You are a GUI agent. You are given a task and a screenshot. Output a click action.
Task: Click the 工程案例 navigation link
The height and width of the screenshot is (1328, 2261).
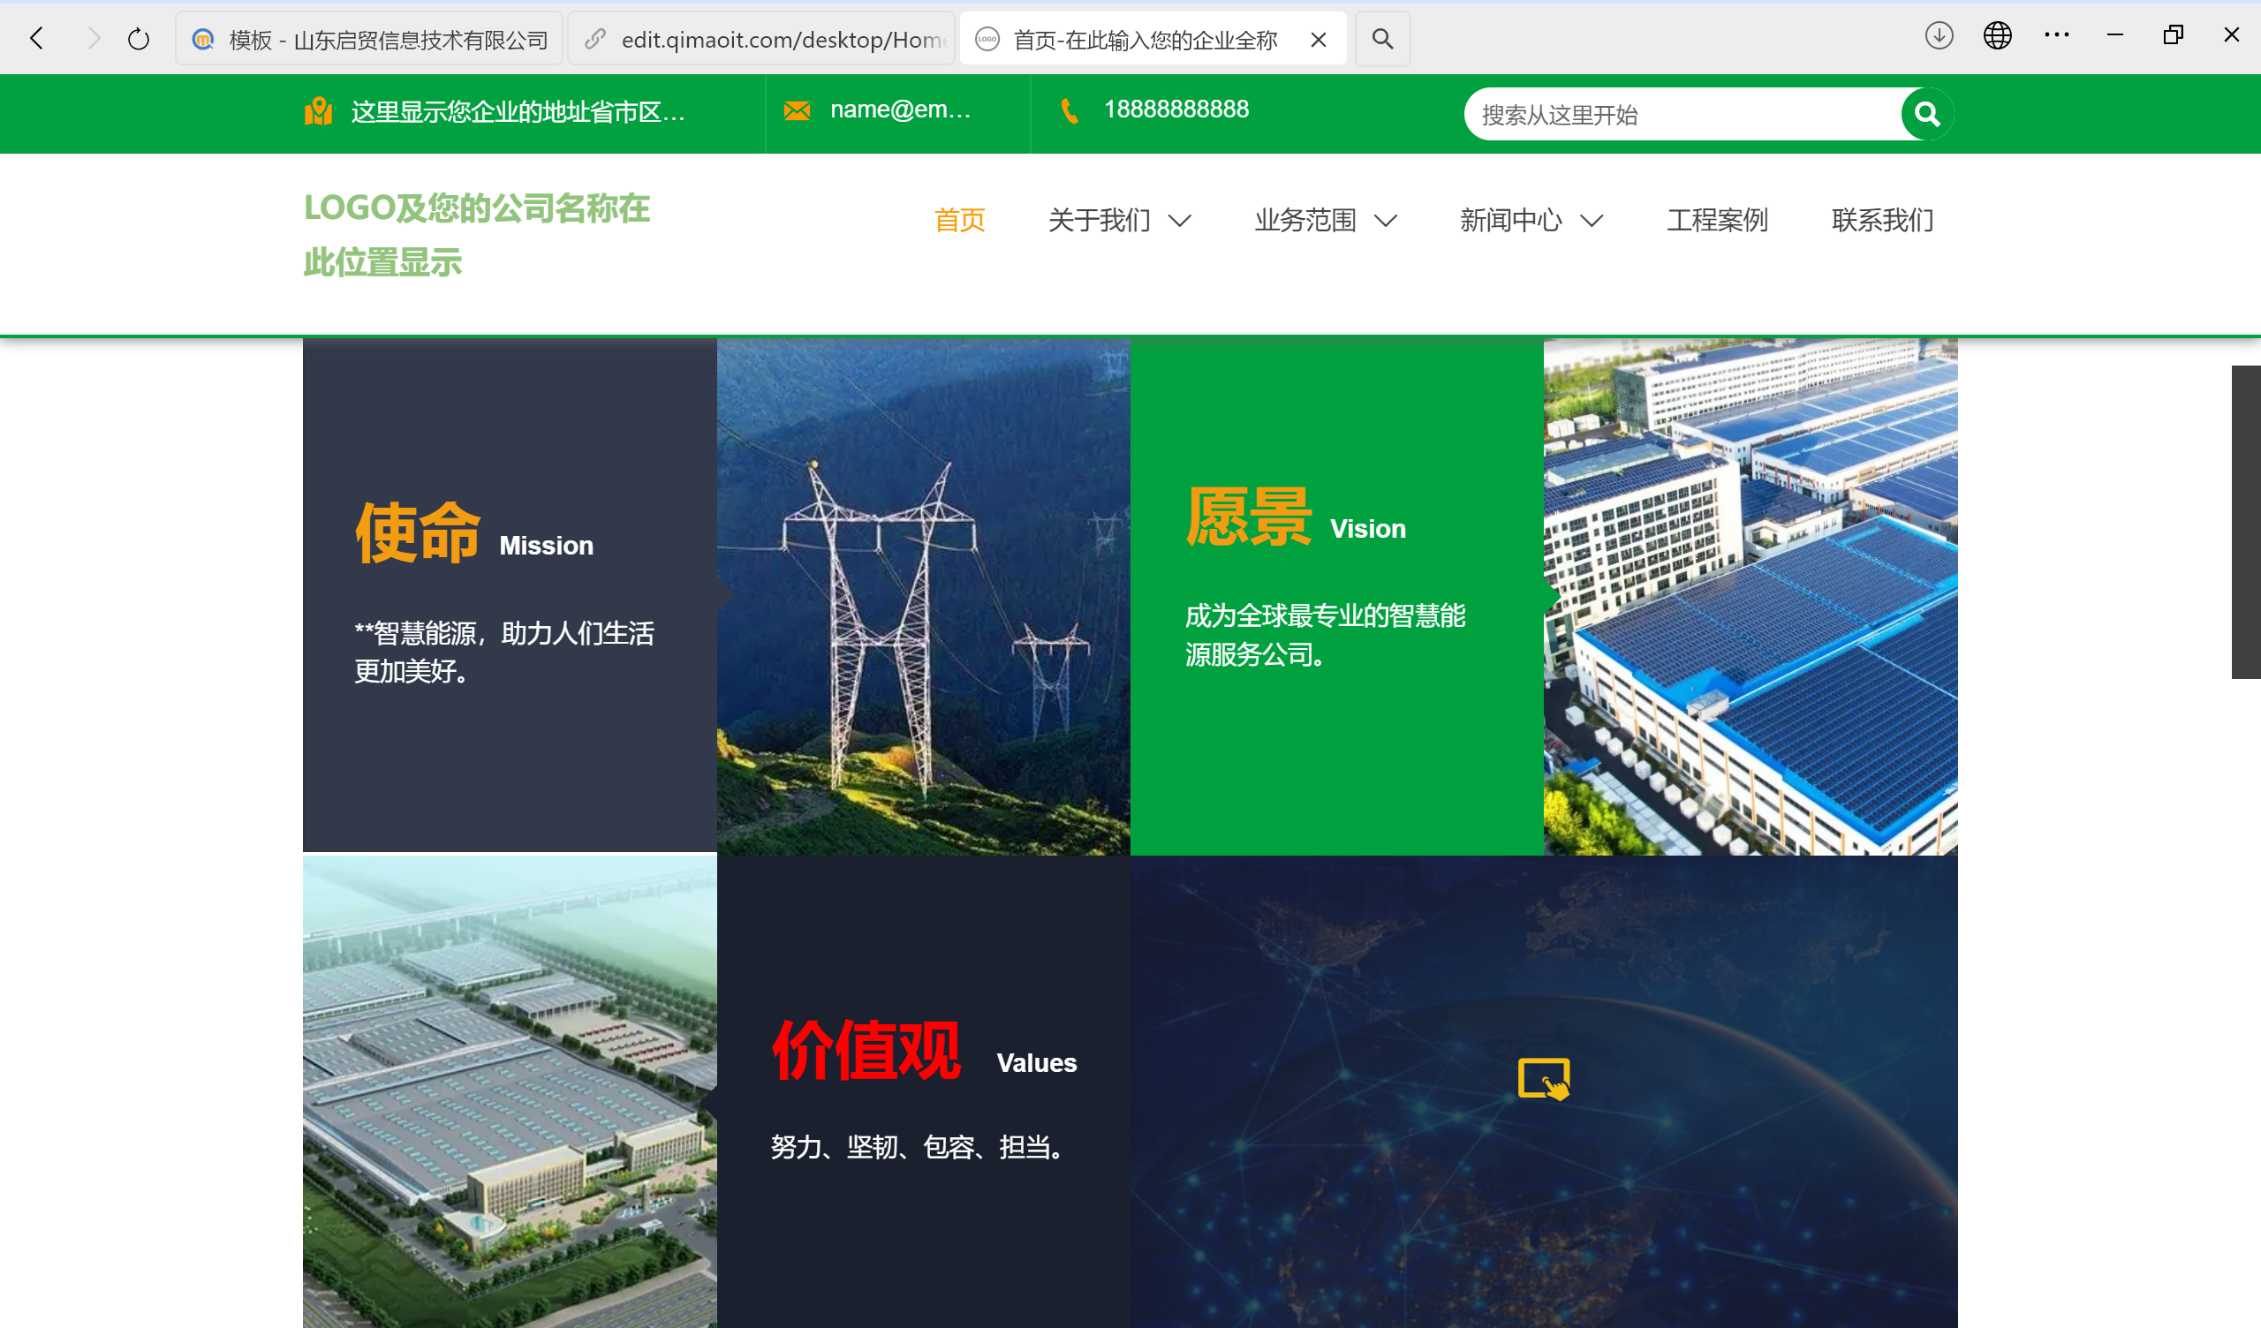1716,220
